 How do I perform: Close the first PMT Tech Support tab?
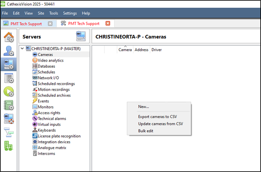tap(50, 23)
